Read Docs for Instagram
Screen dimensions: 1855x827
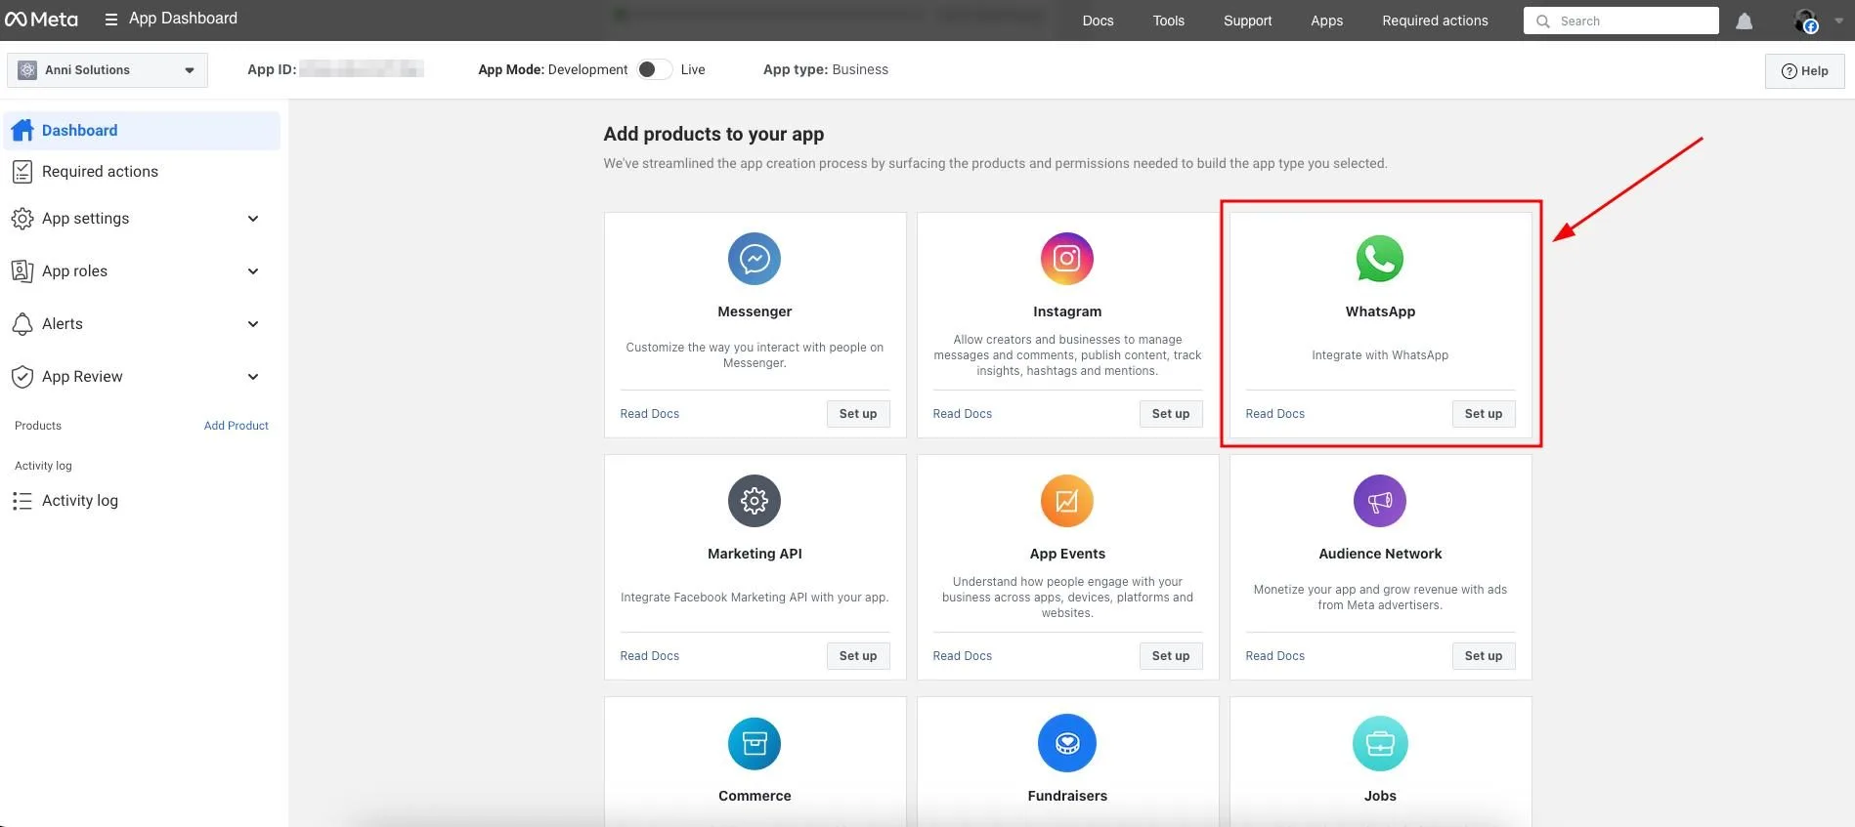963,414
